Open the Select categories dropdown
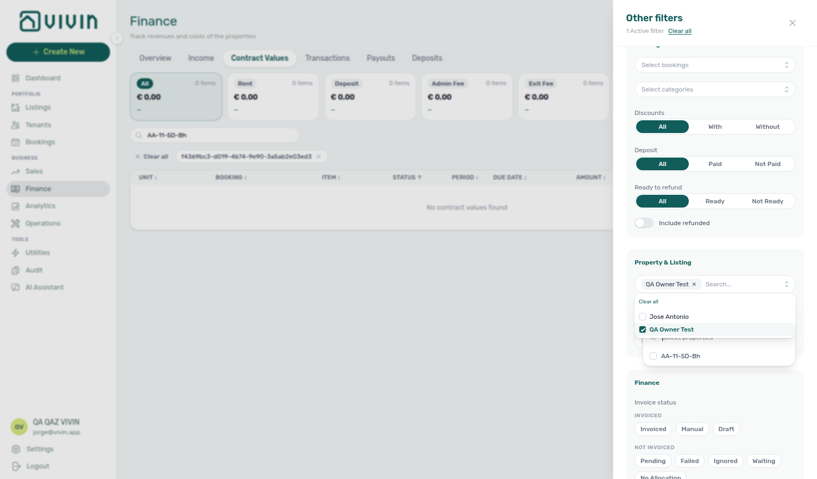This screenshot has width=817, height=479. [x=715, y=89]
